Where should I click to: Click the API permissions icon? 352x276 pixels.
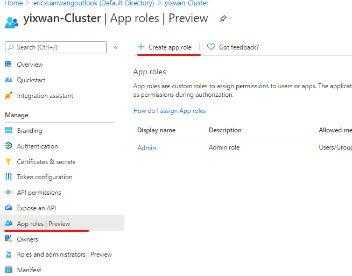click(x=9, y=192)
